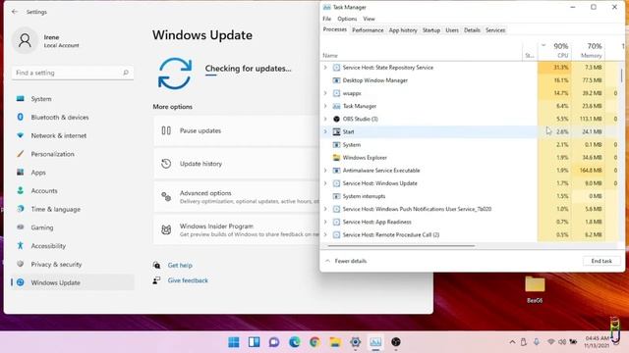Click the Pause updates option

(237, 130)
